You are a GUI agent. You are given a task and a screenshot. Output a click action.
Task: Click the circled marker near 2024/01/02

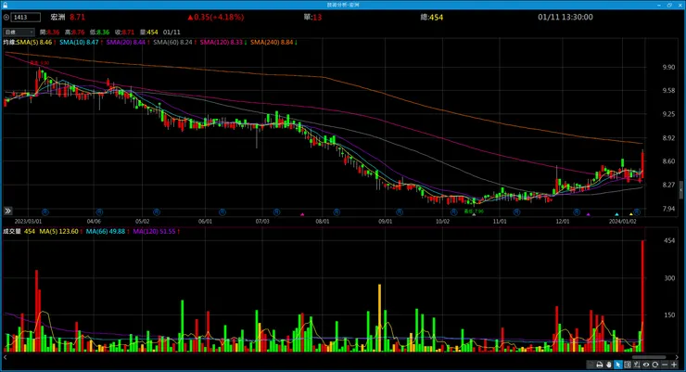tap(637, 212)
